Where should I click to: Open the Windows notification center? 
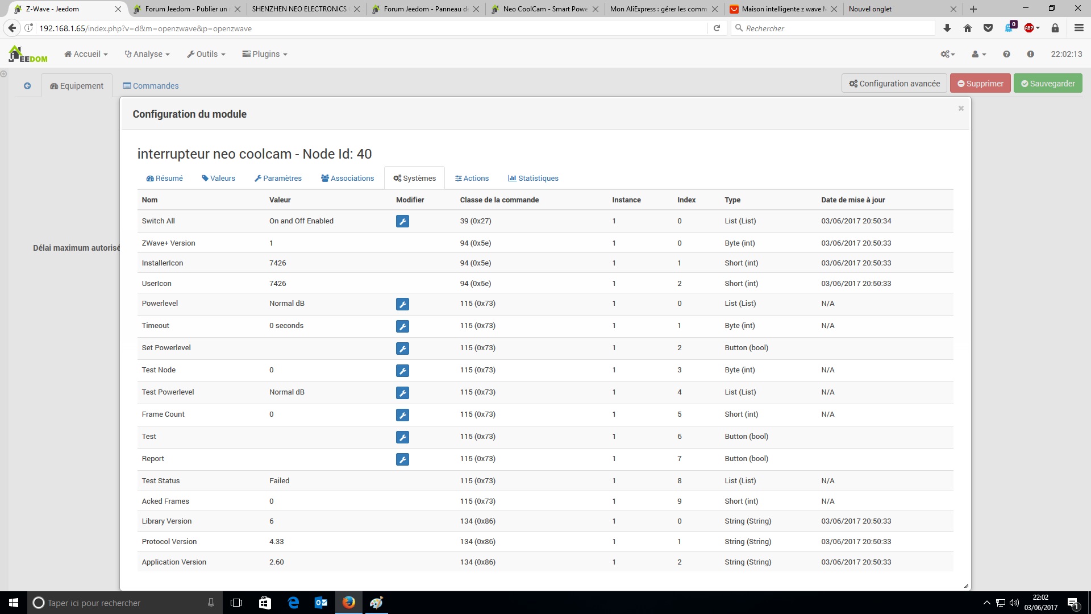pyautogui.click(x=1073, y=603)
